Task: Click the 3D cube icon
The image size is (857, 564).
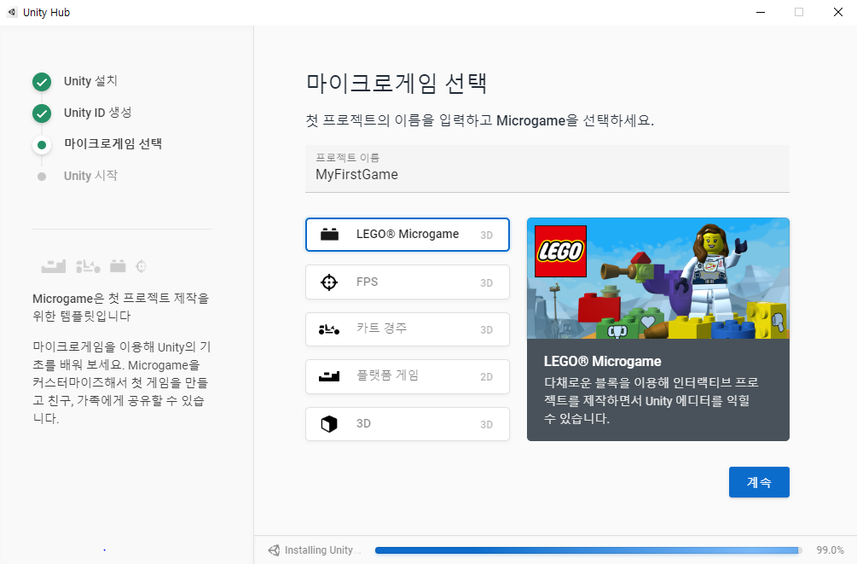Action: (x=329, y=424)
